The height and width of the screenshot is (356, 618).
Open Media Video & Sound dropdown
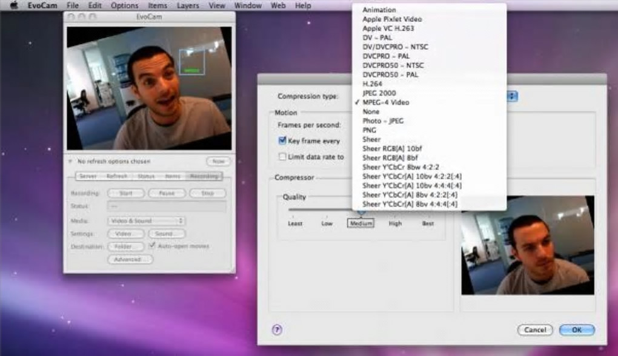(x=146, y=221)
